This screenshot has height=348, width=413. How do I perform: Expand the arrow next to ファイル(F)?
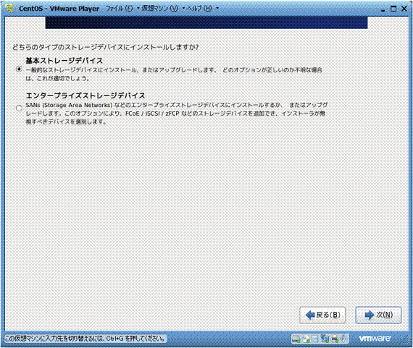coord(138,9)
